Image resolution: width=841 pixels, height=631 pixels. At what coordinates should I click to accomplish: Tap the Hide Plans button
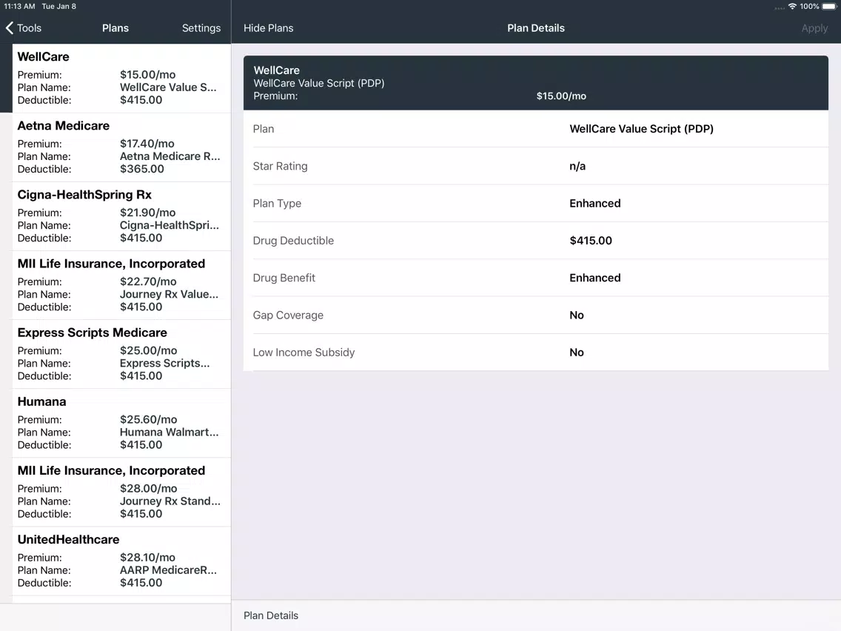268,28
